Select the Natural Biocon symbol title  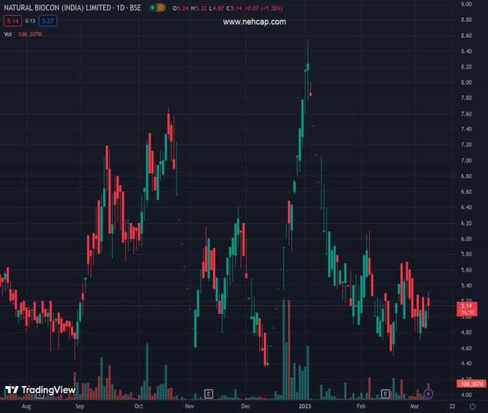tap(71, 8)
